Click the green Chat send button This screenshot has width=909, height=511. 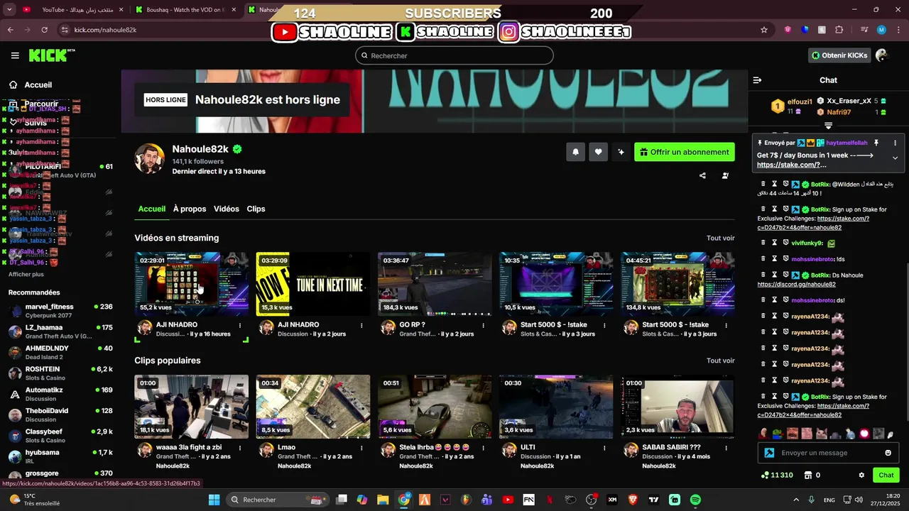(886, 475)
